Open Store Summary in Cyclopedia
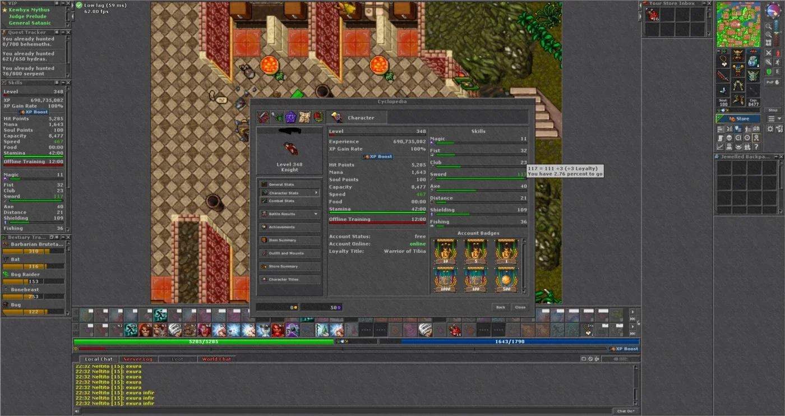 point(289,266)
